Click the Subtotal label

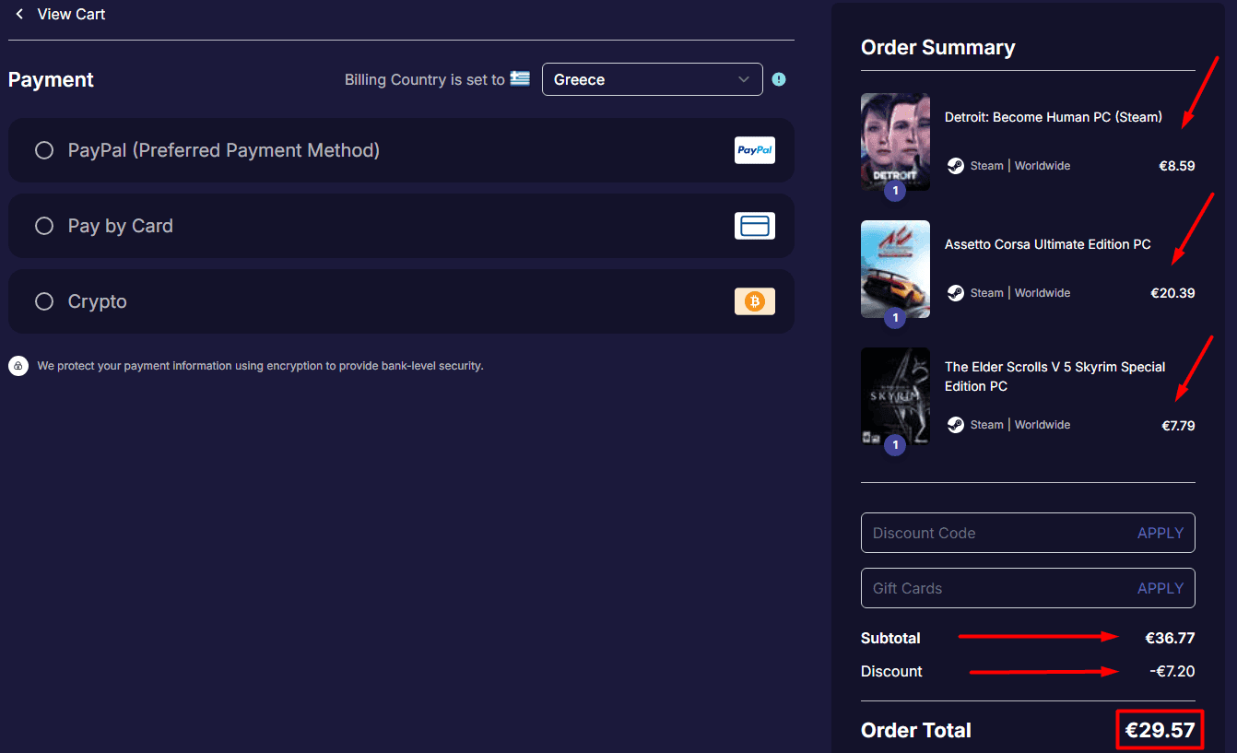point(890,638)
